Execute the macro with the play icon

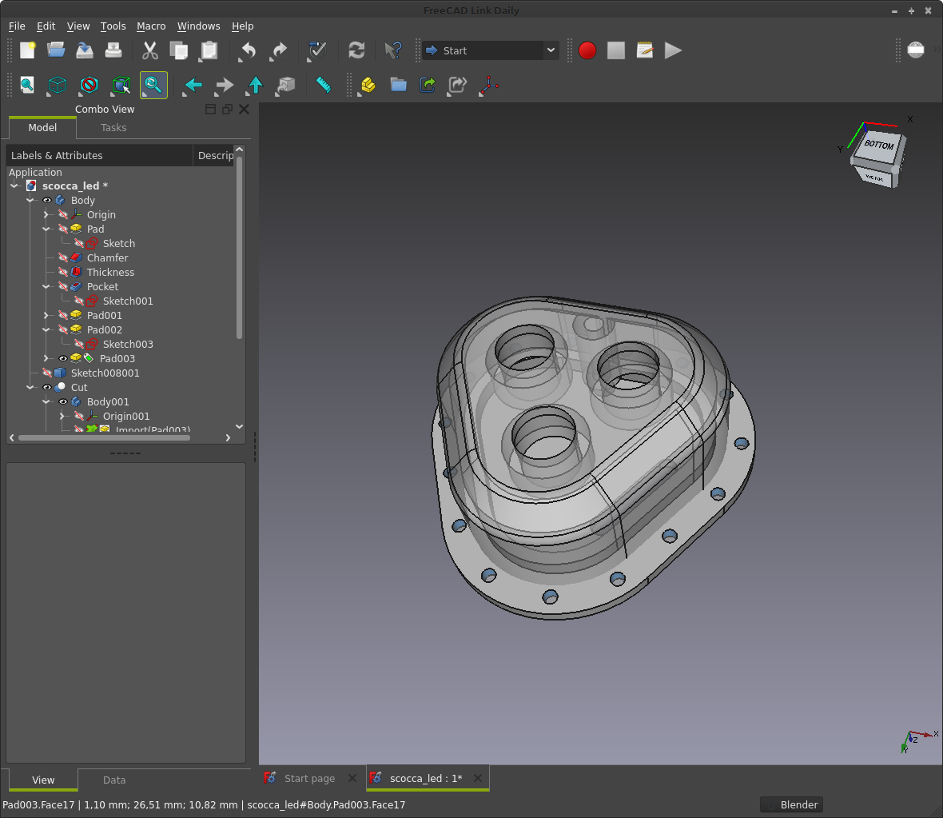pyautogui.click(x=673, y=50)
